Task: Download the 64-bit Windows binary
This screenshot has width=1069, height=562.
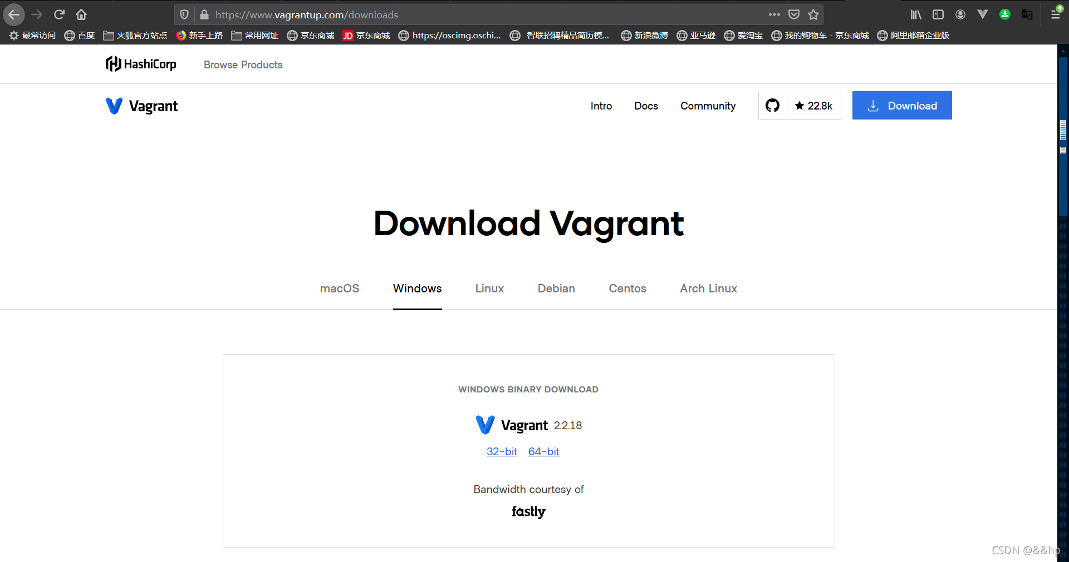Action: coord(544,452)
